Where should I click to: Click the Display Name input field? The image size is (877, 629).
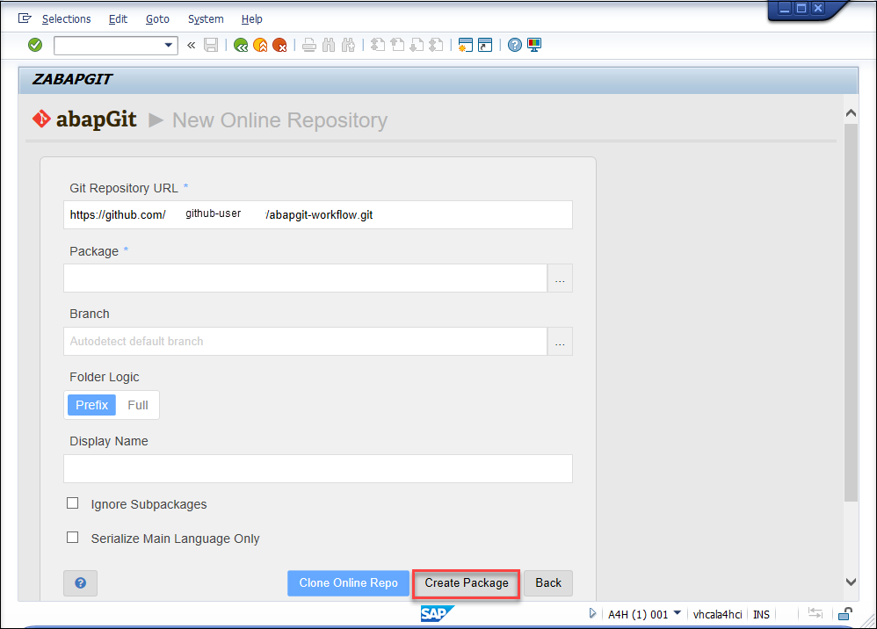click(x=318, y=468)
